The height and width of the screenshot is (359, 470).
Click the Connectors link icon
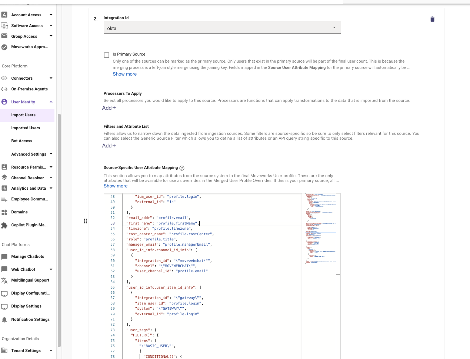pyautogui.click(x=4, y=78)
